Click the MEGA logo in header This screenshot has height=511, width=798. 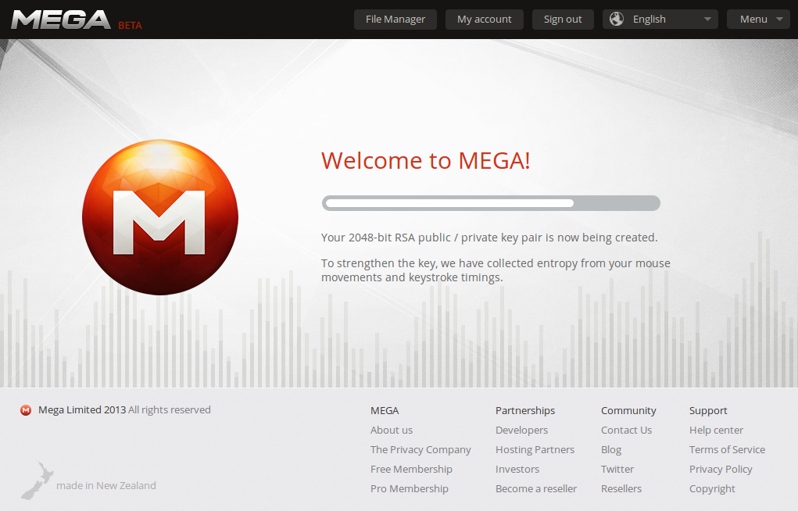pyautogui.click(x=61, y=20)
